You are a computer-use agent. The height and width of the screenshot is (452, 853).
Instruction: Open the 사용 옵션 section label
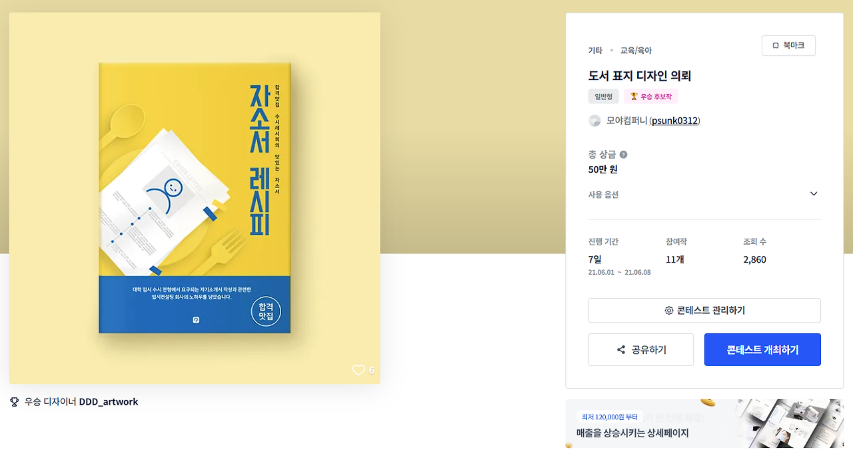(x=603, y=195)
